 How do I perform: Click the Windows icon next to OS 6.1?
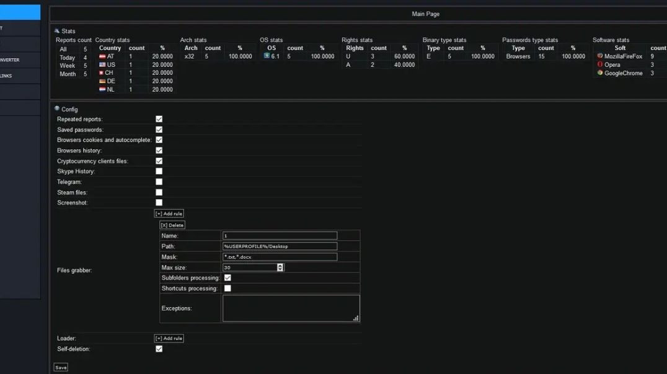(x=267, y=56)
